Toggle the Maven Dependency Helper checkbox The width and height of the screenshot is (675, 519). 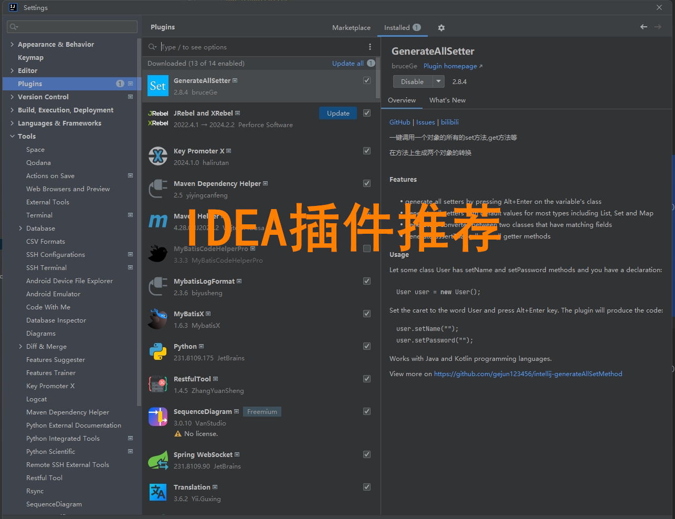367,183
